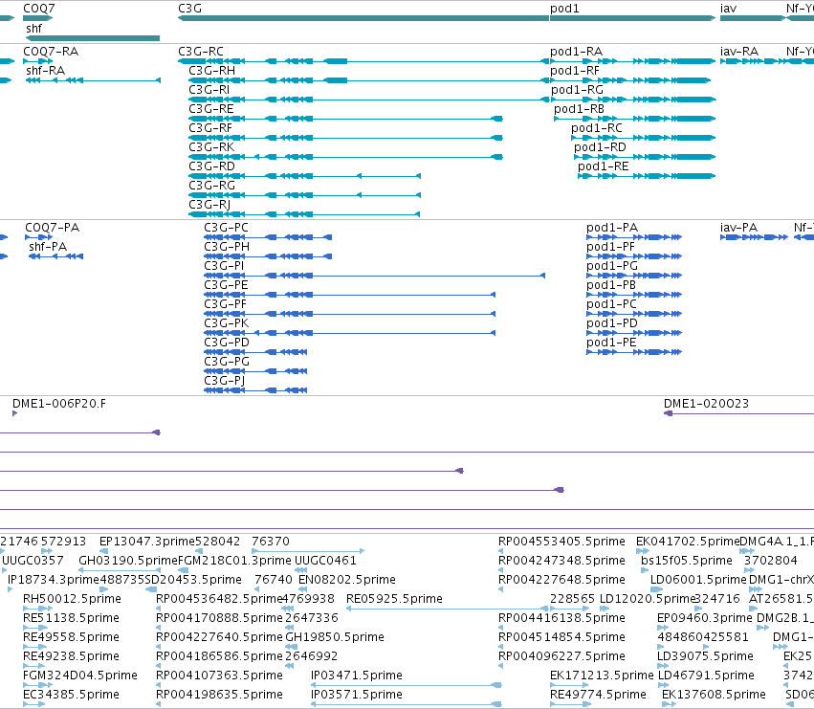Select EST FGM324D04.5prime

[x=80, y=676]
